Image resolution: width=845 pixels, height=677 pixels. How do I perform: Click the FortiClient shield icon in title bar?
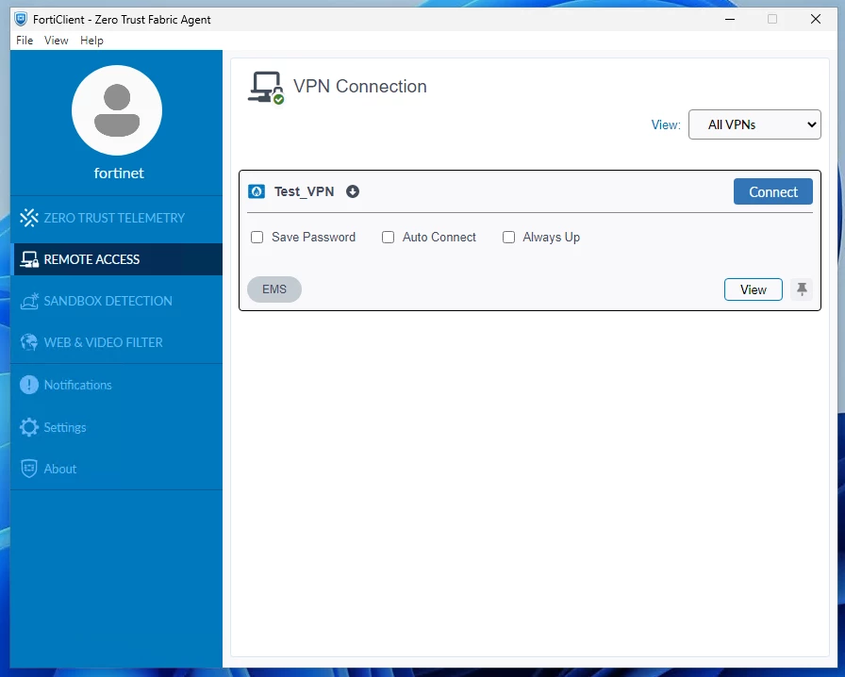tap(21, 20)
